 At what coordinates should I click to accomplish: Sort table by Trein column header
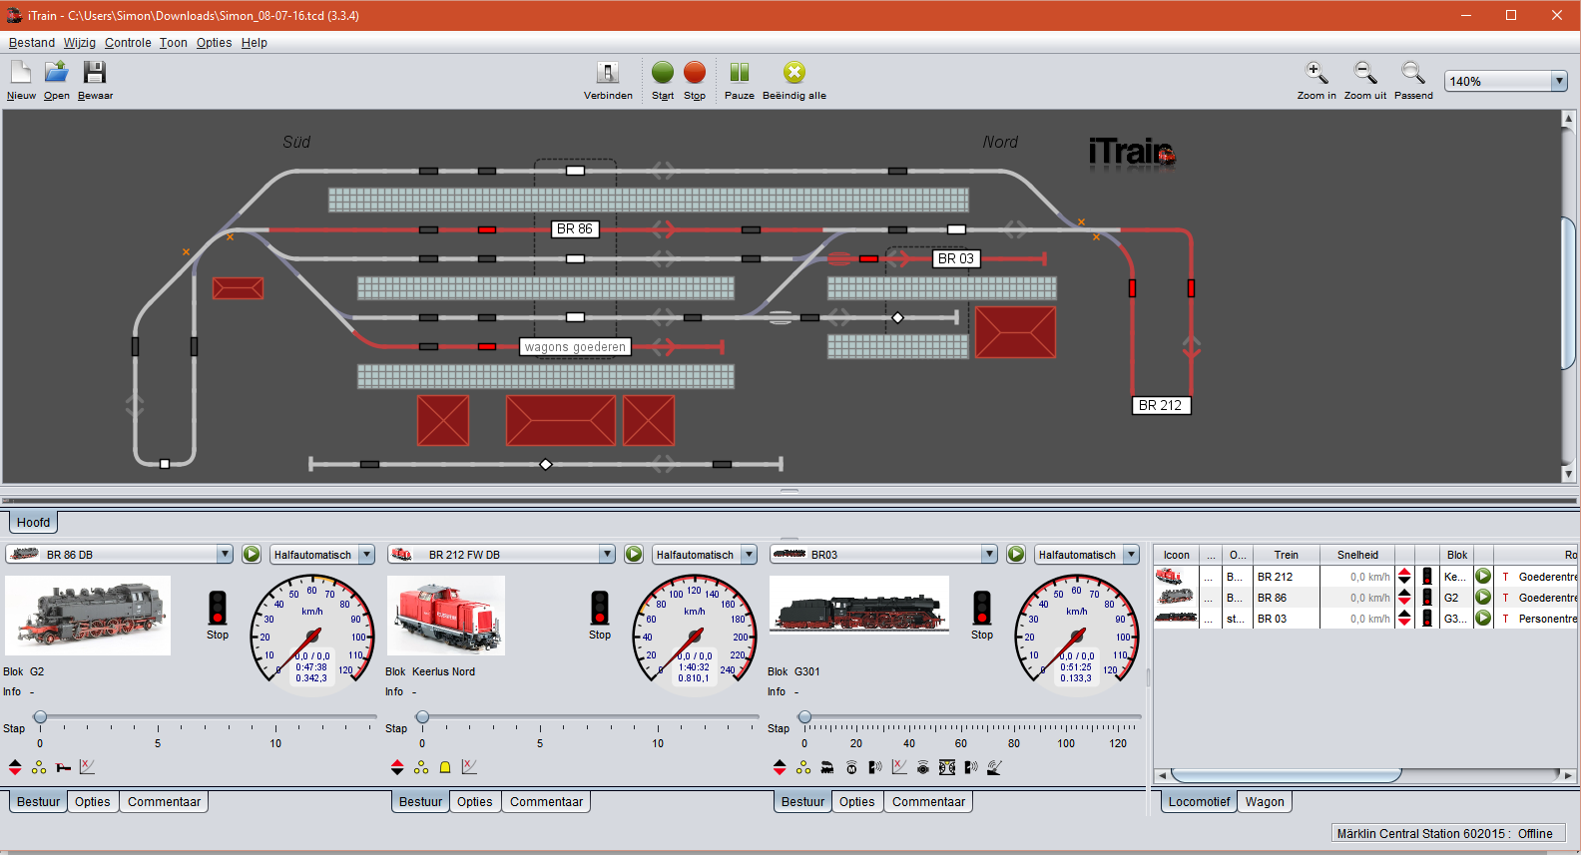[1287, 555]
